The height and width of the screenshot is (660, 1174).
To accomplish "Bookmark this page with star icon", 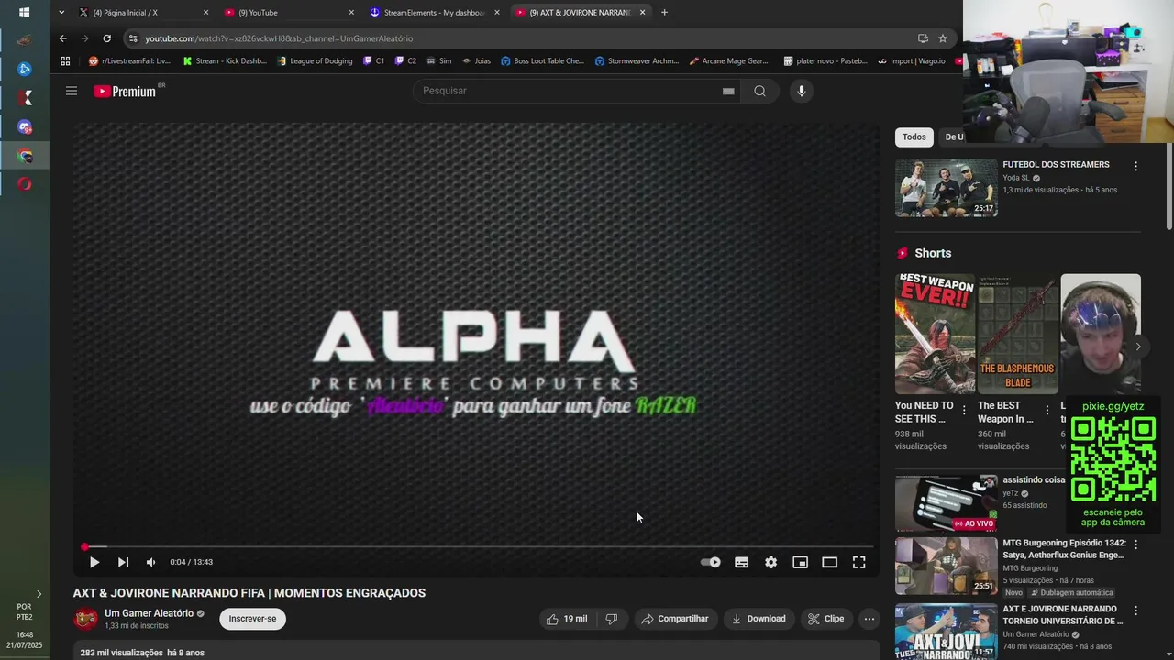I will [942, 38].
